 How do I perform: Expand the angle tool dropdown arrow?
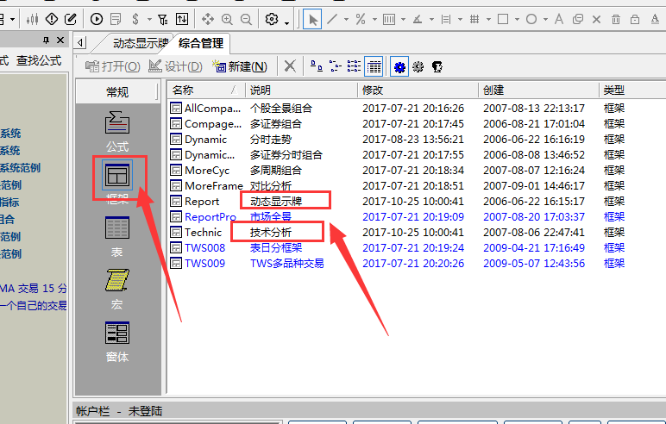pyautogui.click(x=431, y=20)
